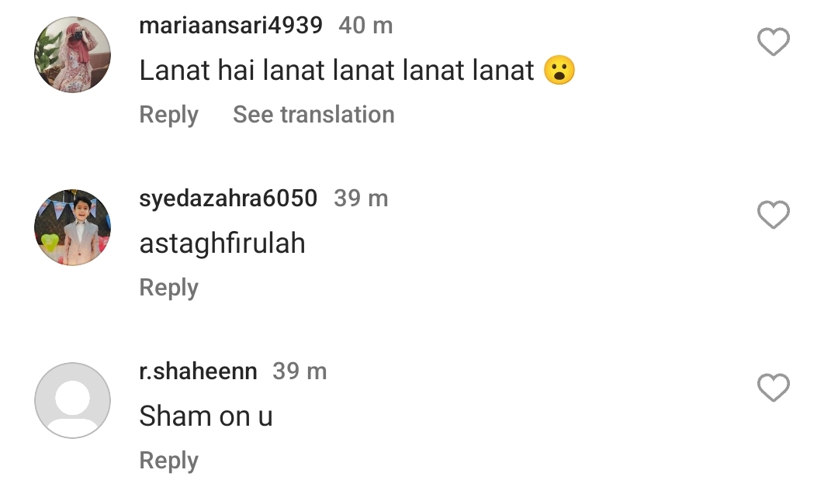Viewport: 838px width, 487px height.
Task: Click syedazahra6050's '39 m' timestamp
Action: point(361,199)
